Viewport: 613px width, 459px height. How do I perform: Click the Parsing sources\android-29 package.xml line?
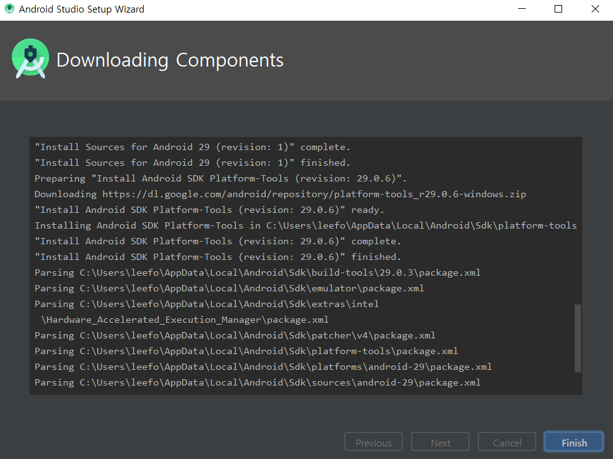coord(258,382)
